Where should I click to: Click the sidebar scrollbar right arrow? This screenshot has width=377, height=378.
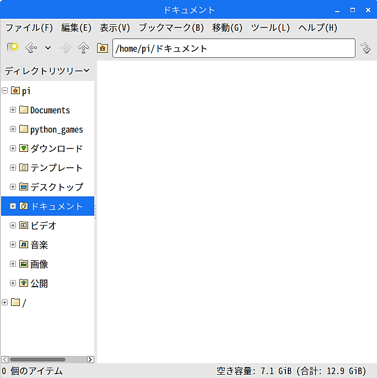click(x=90, y=359)
